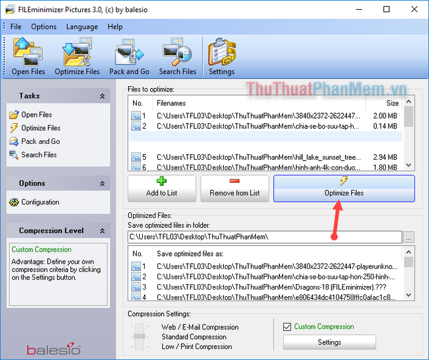Image resolution: width=429 pixels, height=360 pixels.
Task: Click the Open Files task in sidebar
Action: 31,114
